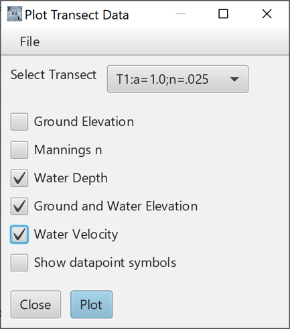Open the T1:a=1.0;n=.025 transect combo box
This screenshot has height=329, width=290.
[x=177, y=79]
